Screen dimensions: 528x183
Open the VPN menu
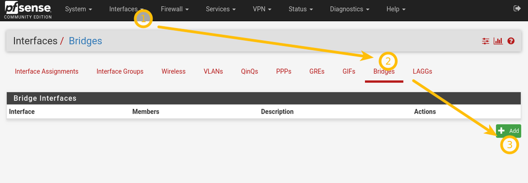pyautogui.click(x=262, y=9)
